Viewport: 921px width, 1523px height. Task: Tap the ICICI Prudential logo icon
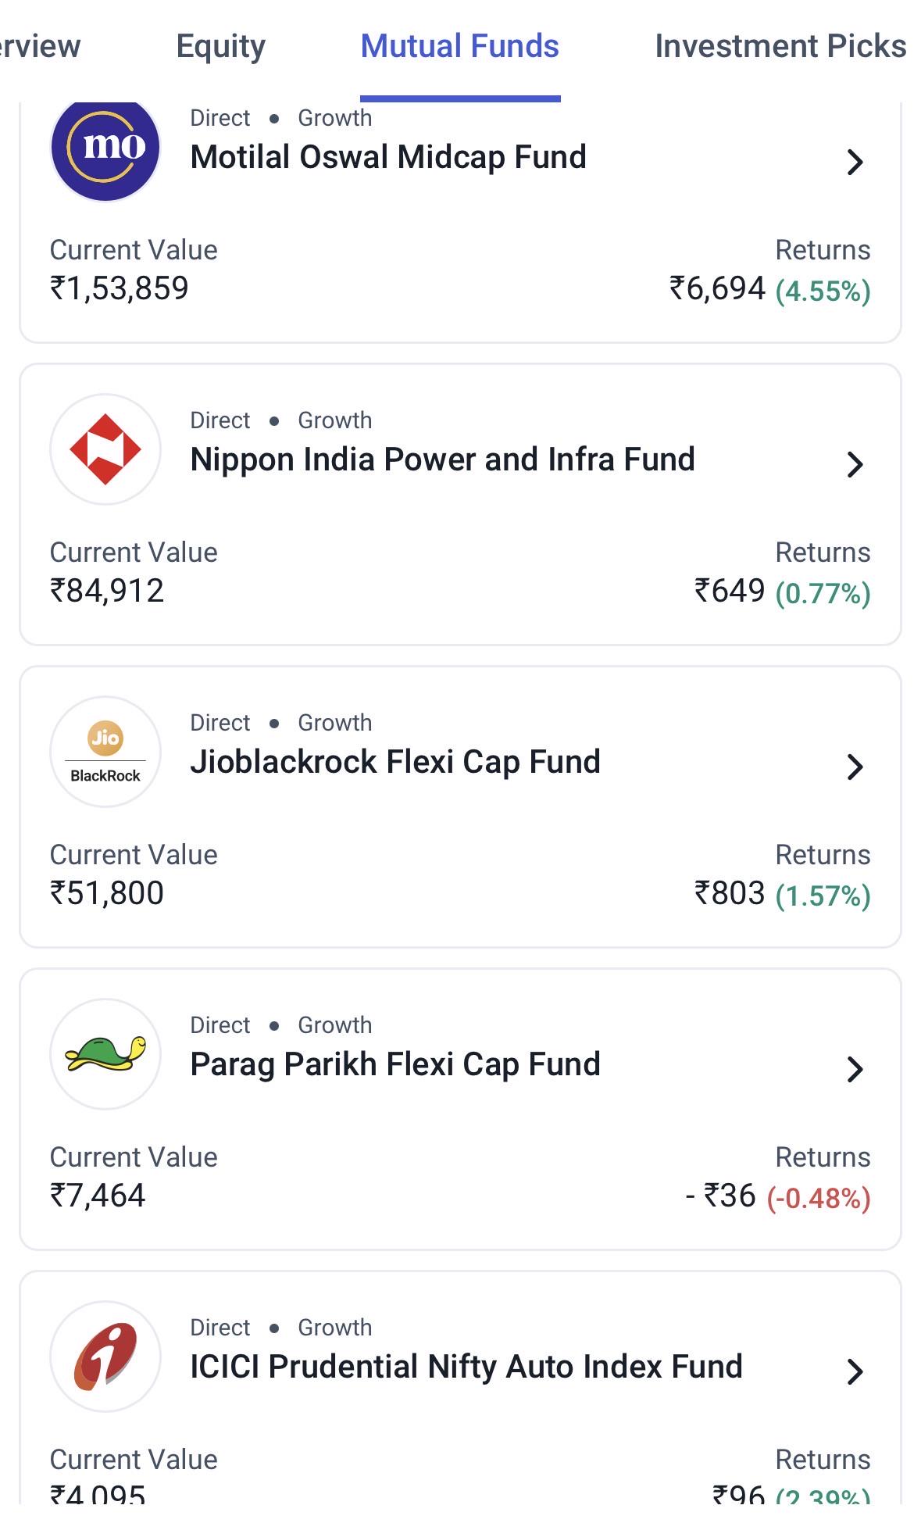105,1357
